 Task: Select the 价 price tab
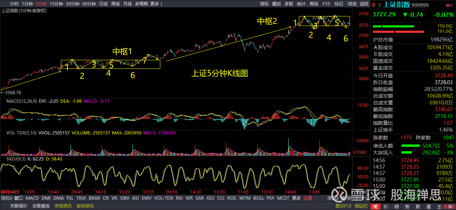pyautogui.click(x=386, y=206)
